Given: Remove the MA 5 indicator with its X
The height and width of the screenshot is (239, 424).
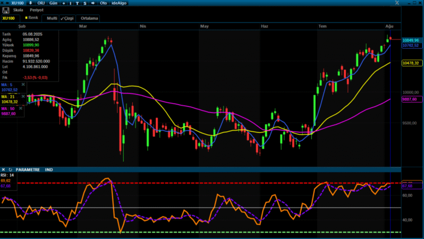Looking at the screenshot, I should tap(23, 84).
